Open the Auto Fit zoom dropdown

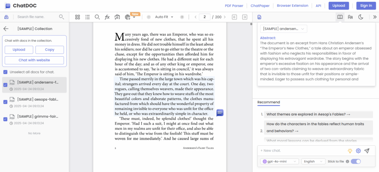[164, 17]
